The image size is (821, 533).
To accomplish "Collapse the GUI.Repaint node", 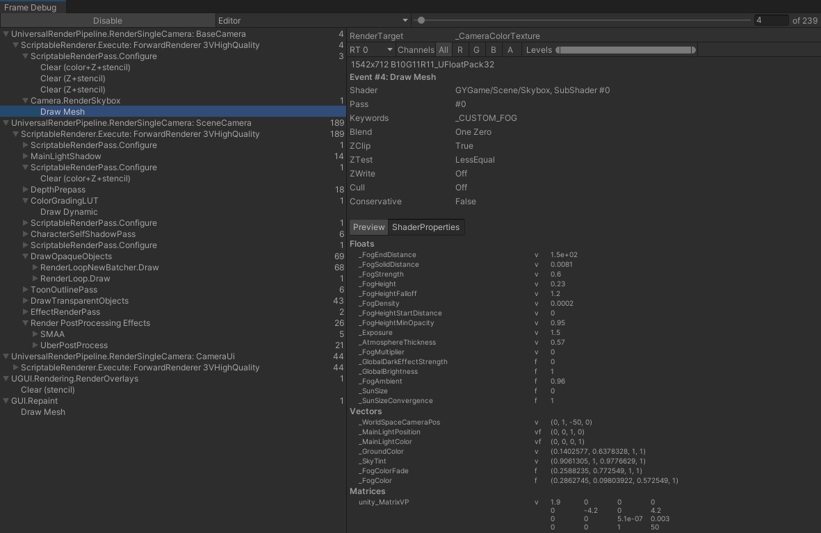I will 6,401.
